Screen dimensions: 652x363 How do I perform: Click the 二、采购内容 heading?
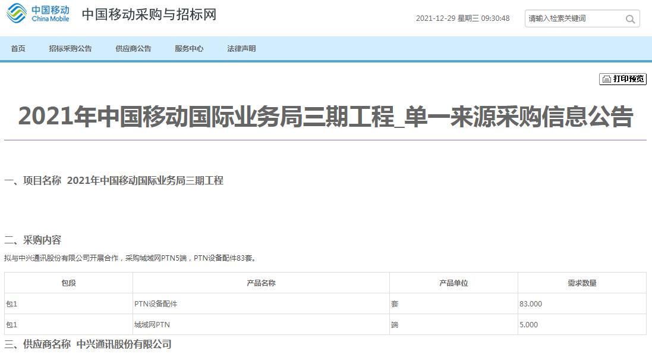[33, 240]
